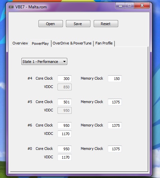Click the #5 Memory Clock label
The image size is (160, 178).
92,102
